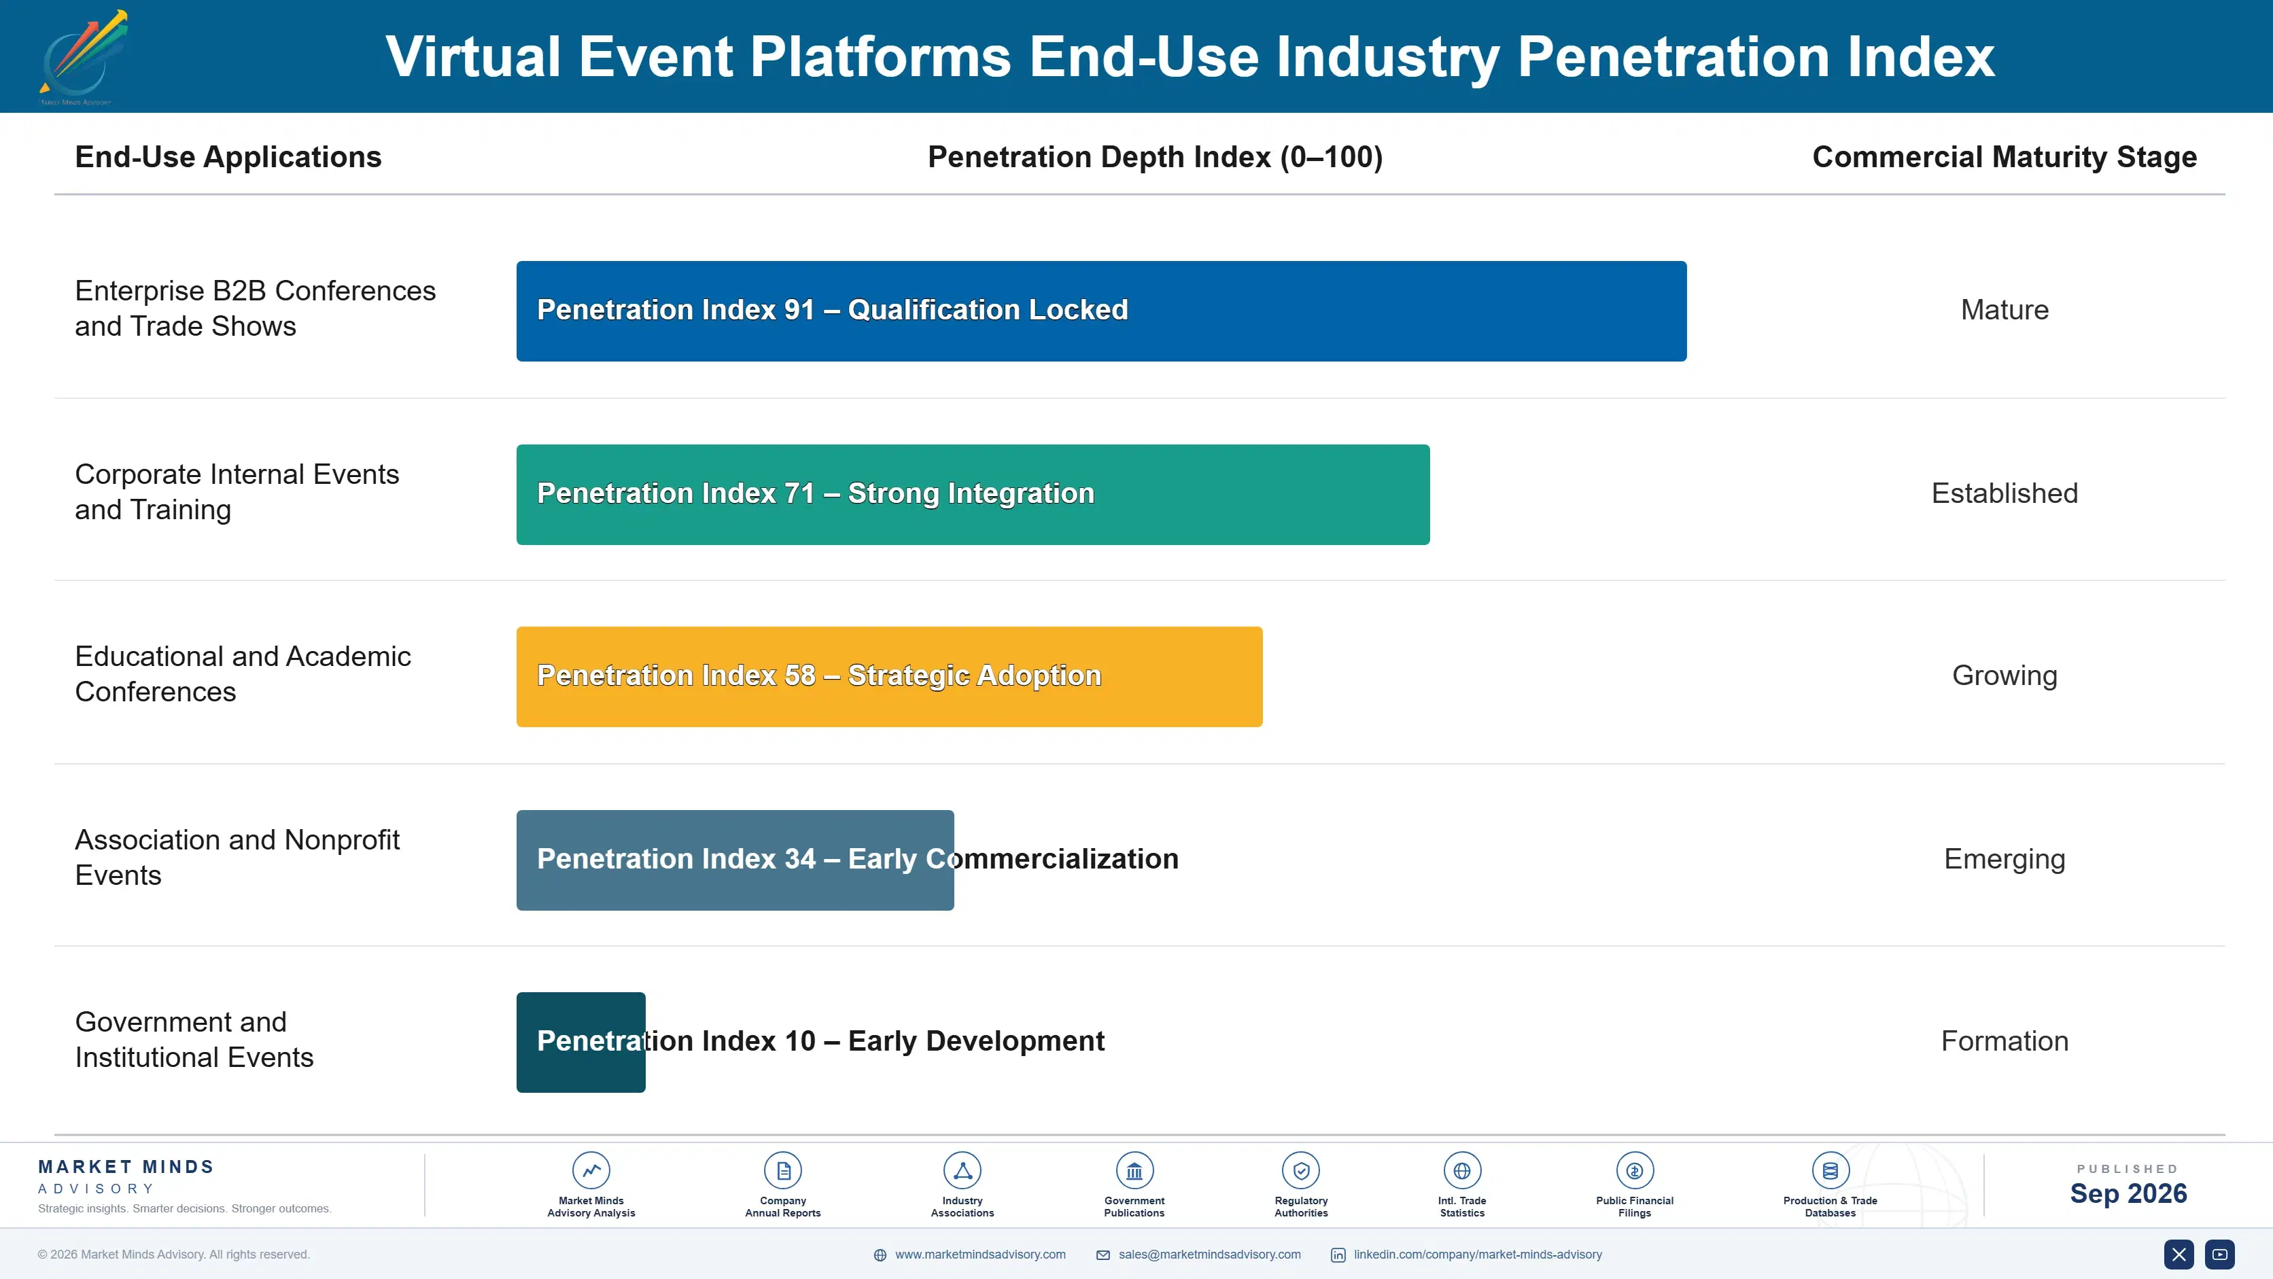Screen dimensions: 2273x1279
Task: Click the sales@marketmindsadvisory.com email link
Action: pyautogui.click(x=1210, y=1255)
